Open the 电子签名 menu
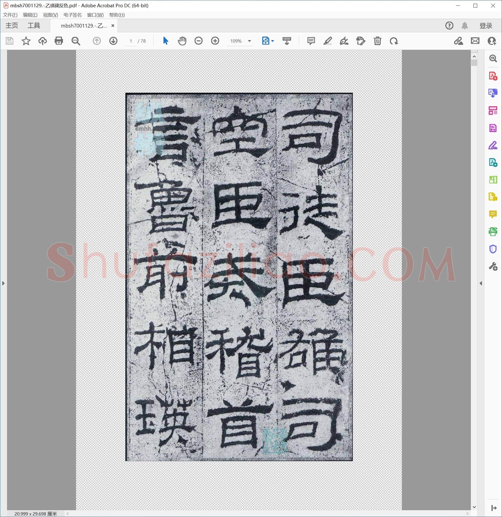 72,15
